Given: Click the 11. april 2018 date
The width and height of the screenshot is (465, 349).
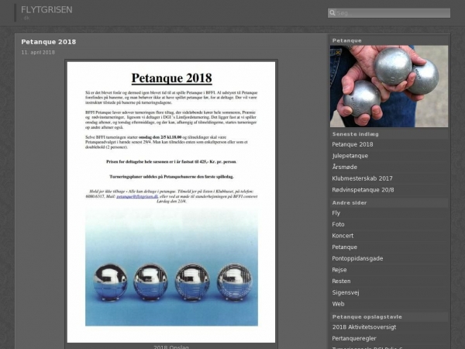Looking at the screenshot, I should click(38, 52).
